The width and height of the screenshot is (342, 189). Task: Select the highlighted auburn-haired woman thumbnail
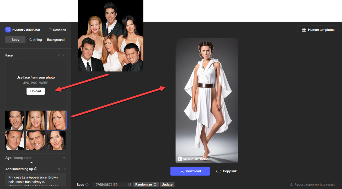pyautogui.click(x=56, y=120)
